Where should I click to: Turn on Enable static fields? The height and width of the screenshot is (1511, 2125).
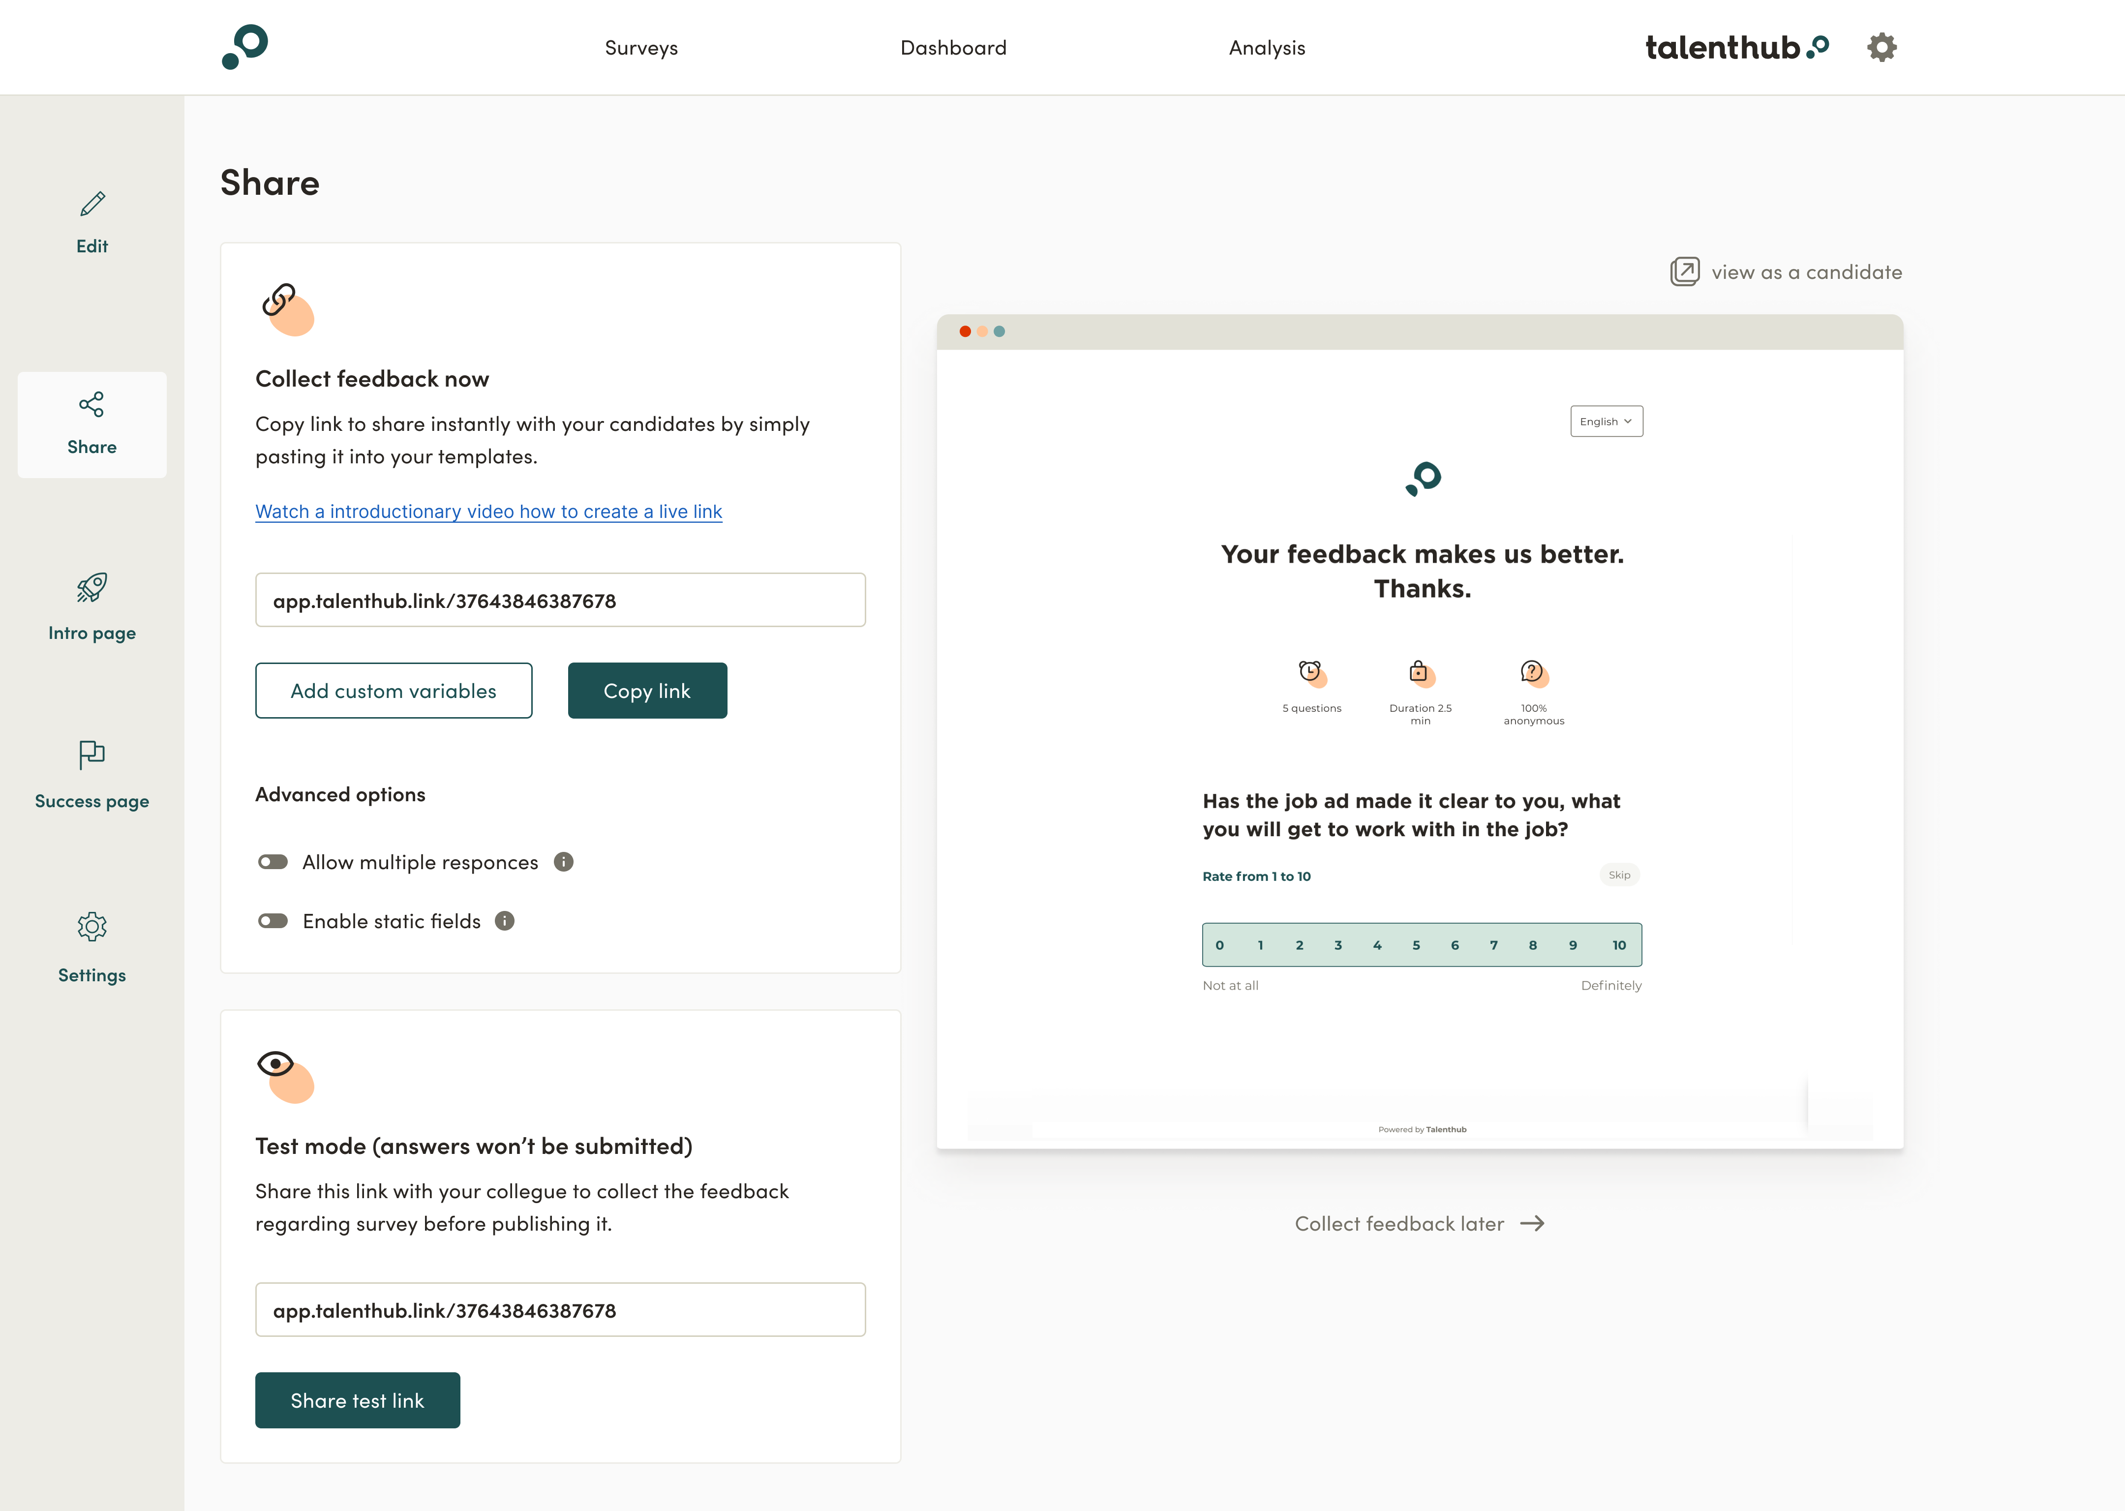point(273,921)
